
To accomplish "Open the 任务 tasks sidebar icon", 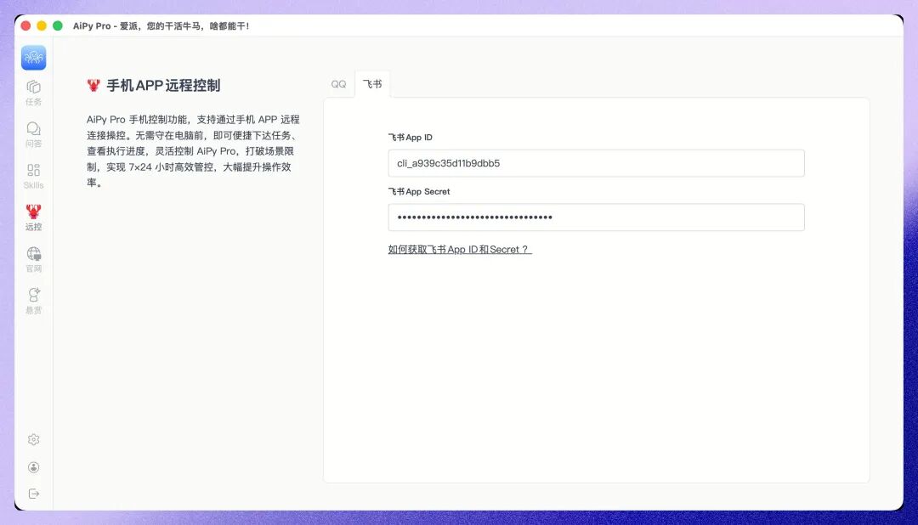I will [x=33, y=93].
